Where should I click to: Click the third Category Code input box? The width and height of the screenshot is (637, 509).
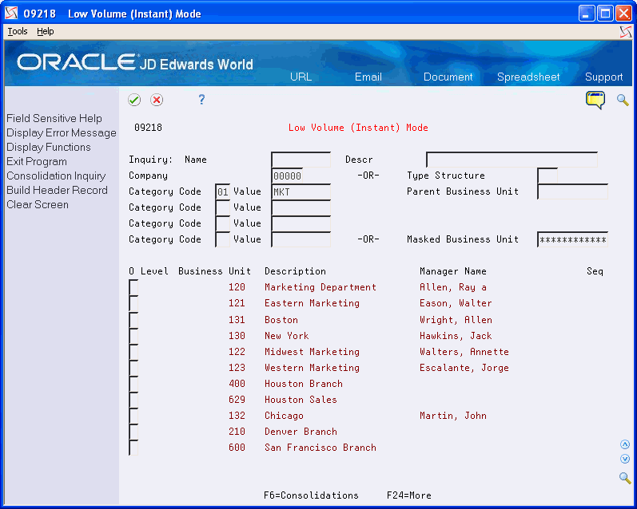click(x=223, y=223)
